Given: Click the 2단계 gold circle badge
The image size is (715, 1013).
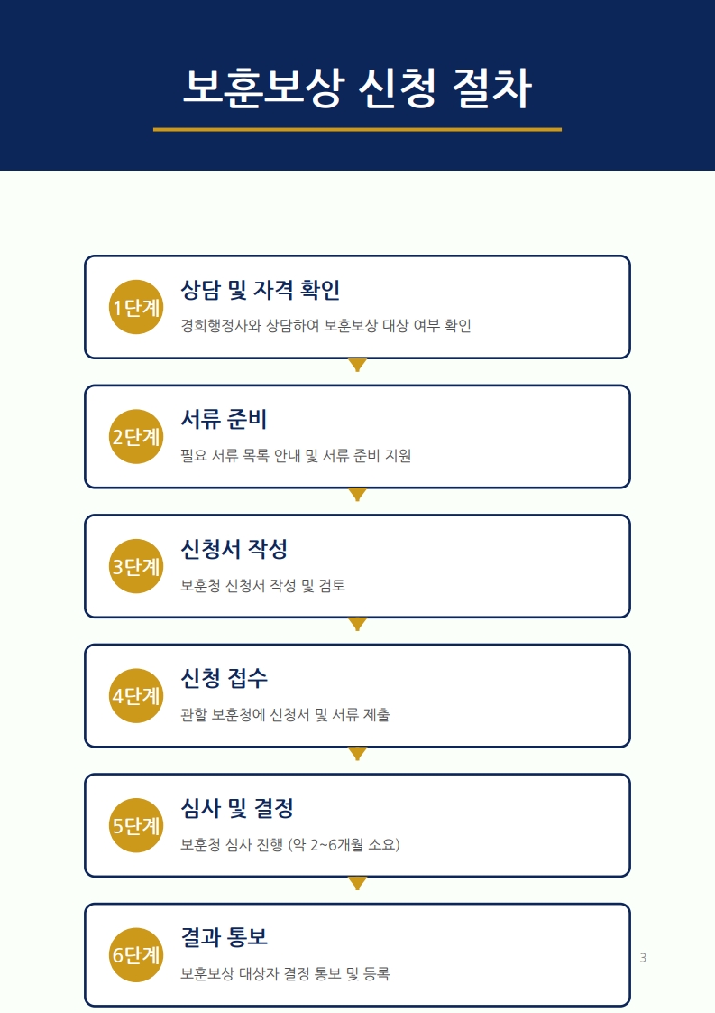Looking at the screenshot, I should 135,437.
